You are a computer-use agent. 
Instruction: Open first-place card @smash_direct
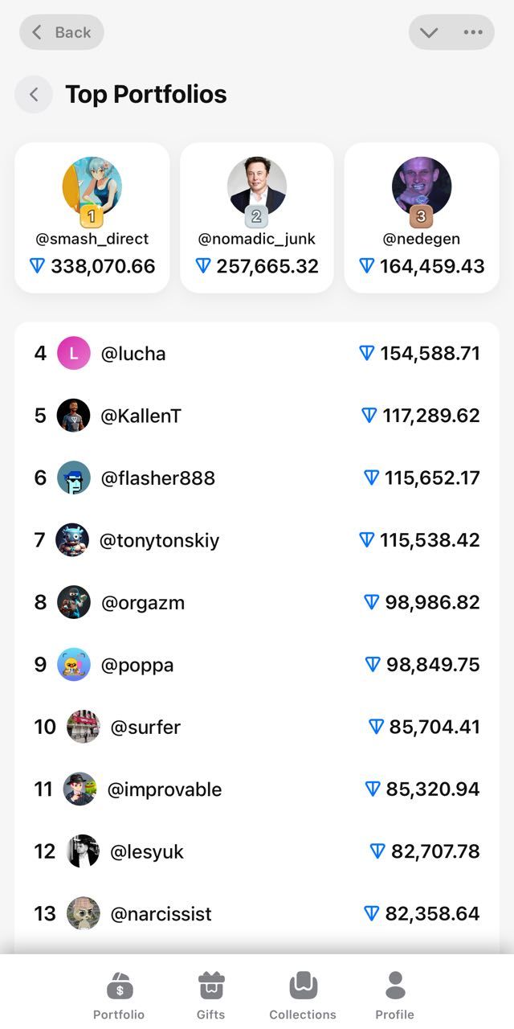click(x=92, y=217)
